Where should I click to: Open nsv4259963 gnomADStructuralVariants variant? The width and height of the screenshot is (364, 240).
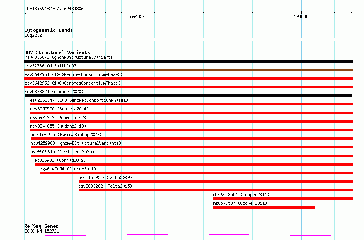coord(76,143)
